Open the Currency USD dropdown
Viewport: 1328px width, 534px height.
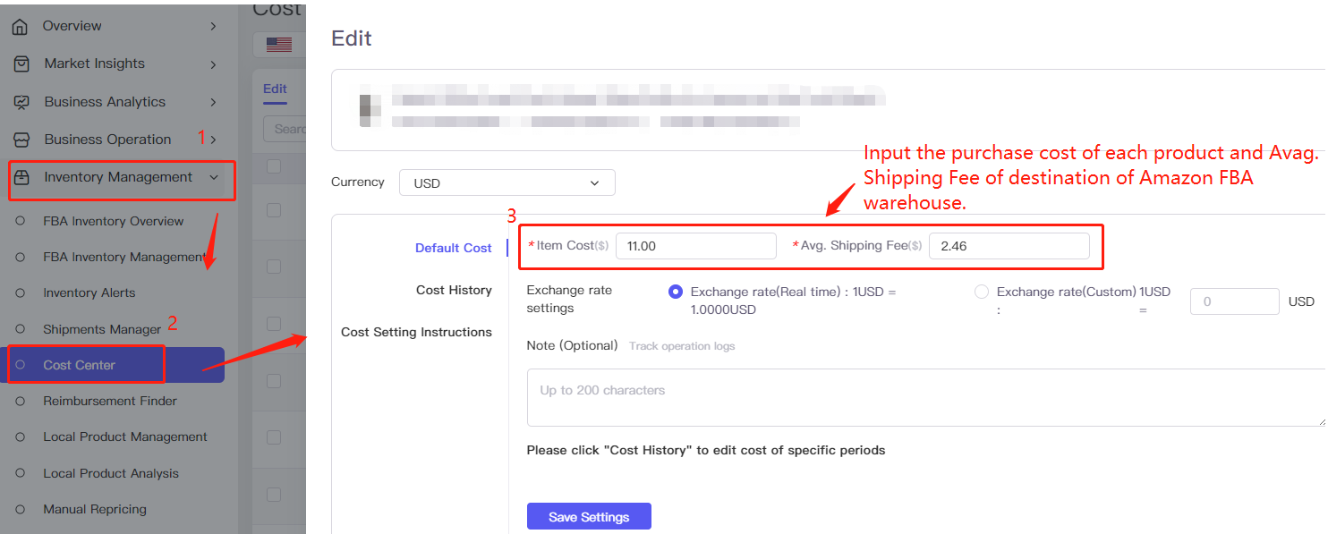pos(507,182)
